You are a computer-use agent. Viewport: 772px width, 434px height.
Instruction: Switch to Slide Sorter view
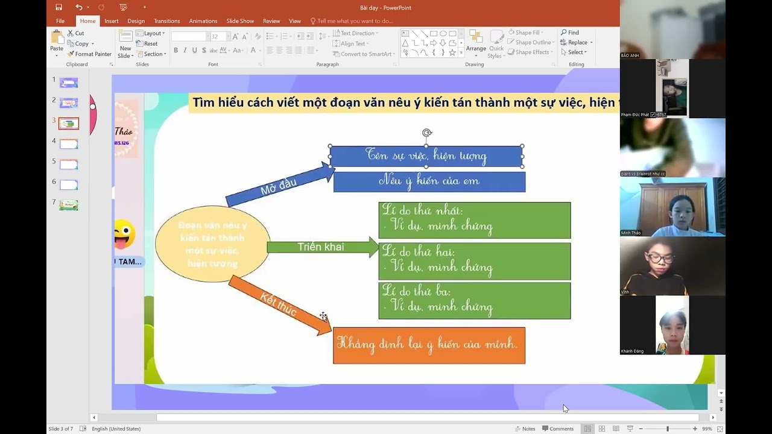pyautogui.click(x=601, y=429)
